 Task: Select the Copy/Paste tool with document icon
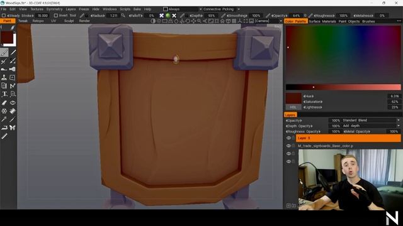4,86
